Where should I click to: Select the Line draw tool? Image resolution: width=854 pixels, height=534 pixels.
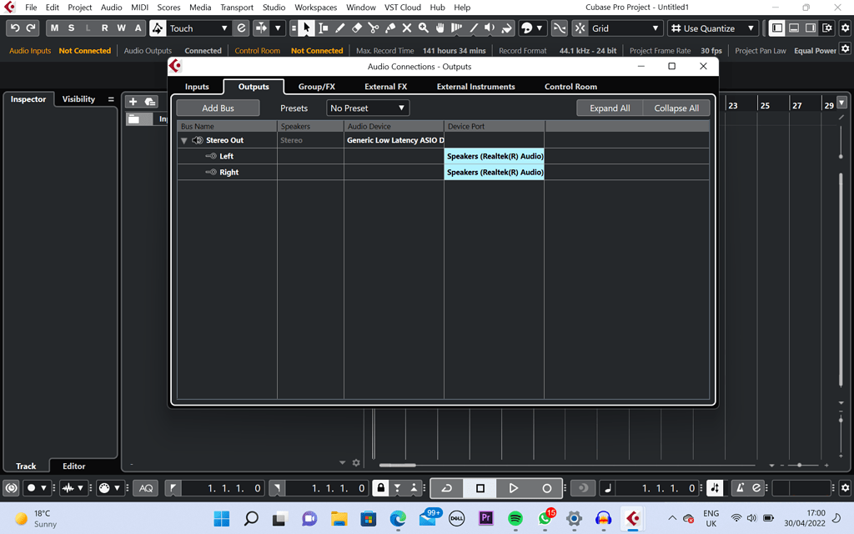pyautogui.click(x=474, y=28)
